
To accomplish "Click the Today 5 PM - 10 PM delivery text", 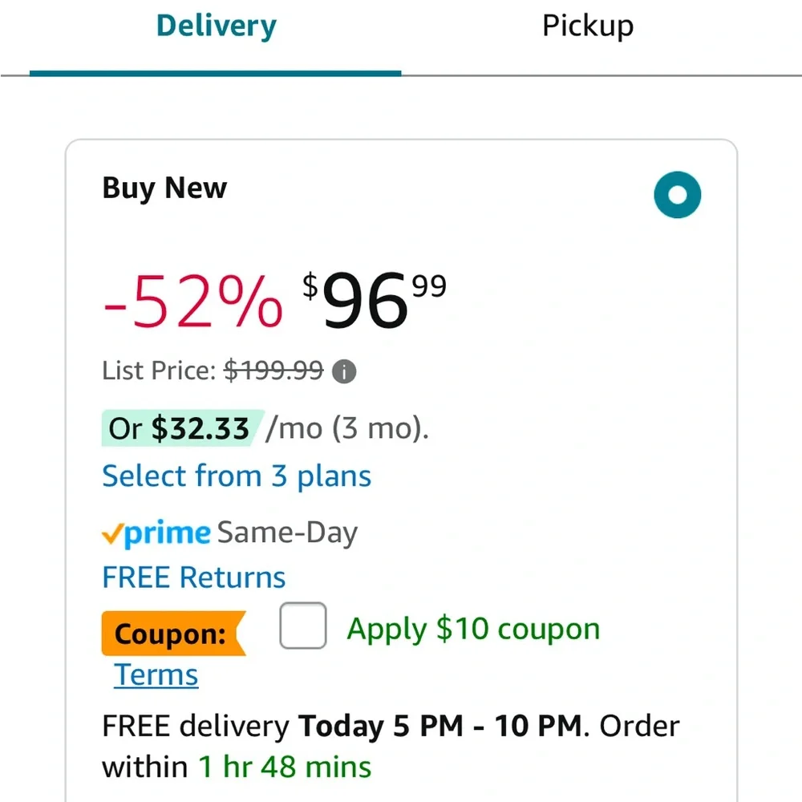I will coord(440,726).
